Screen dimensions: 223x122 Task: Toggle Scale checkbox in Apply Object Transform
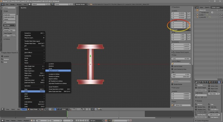pos(2,62)
